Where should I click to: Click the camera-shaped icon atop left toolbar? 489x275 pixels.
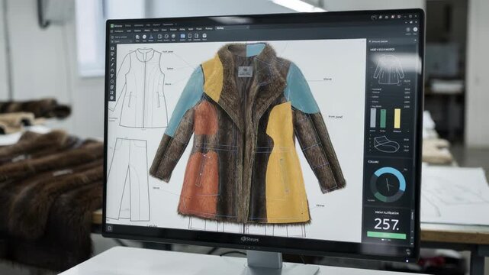coord(112,48)
